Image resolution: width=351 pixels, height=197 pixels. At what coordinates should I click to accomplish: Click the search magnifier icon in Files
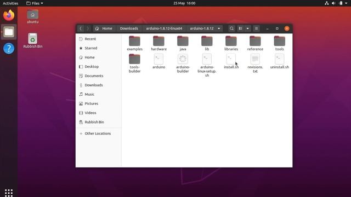231,28
